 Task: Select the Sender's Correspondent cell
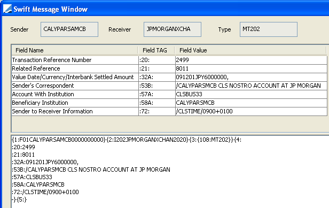[75, 86]
